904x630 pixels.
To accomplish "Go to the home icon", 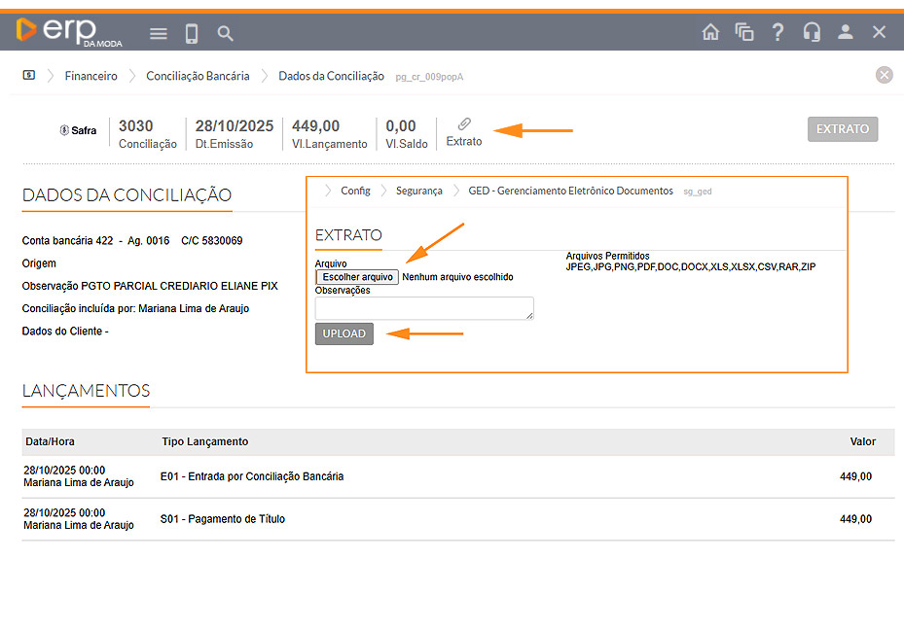I will click(711, 32).
